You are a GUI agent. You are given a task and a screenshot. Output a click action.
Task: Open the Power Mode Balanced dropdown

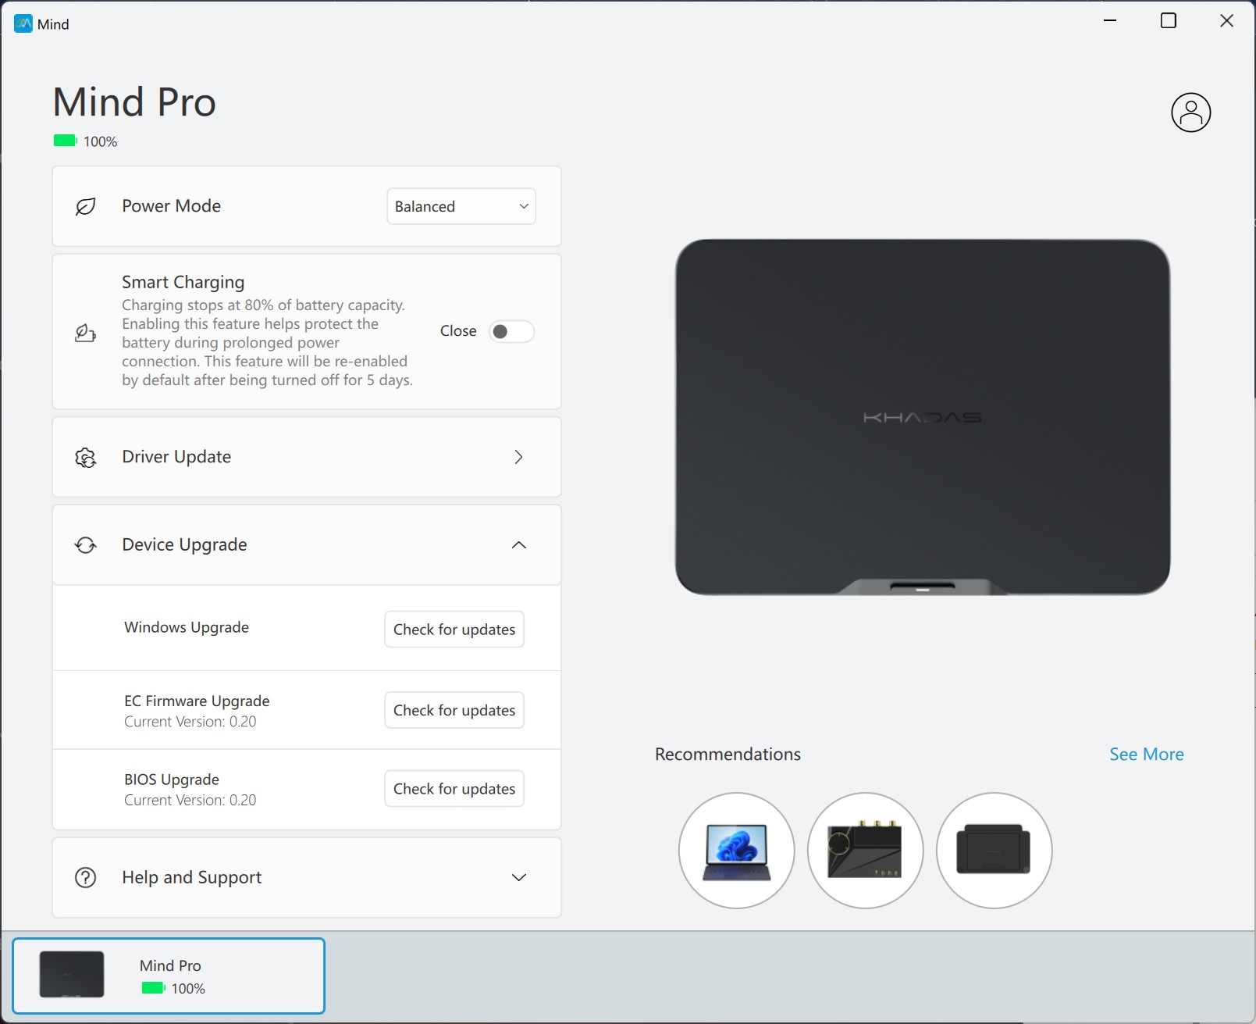click(461, 206)
